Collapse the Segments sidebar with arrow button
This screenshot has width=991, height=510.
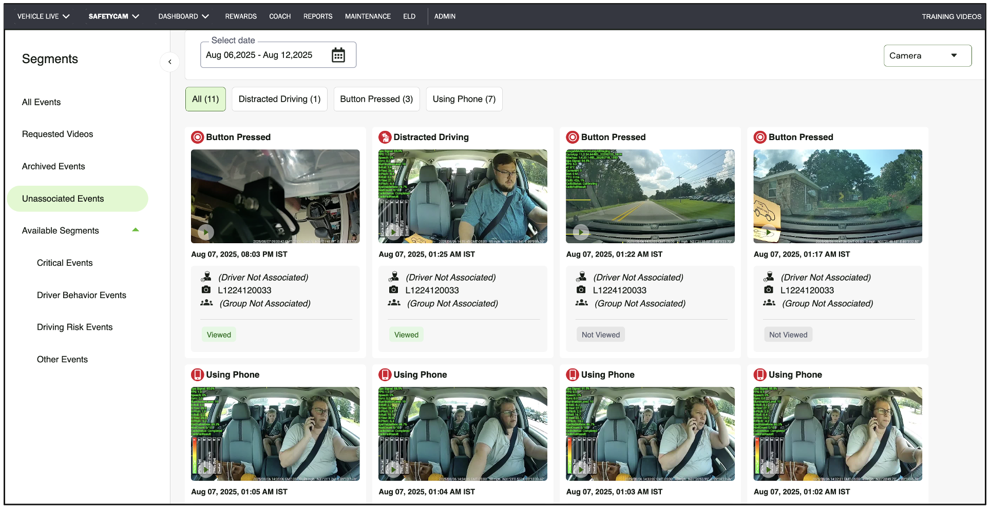pos(170,62)
